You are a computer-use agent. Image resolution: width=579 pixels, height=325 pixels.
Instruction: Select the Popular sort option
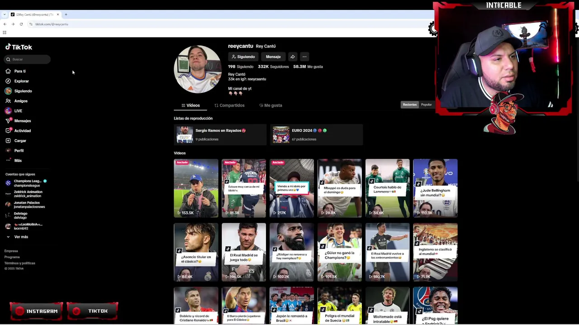427,105
